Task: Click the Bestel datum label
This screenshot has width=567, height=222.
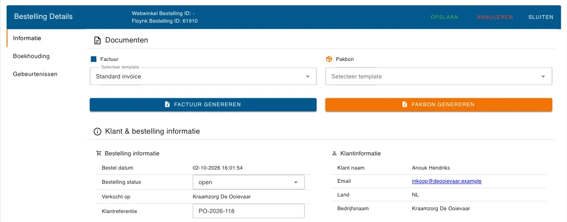Action: (118, 168)
